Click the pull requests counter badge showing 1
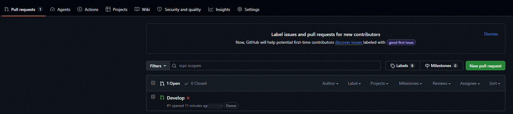 tap(40, 9)
